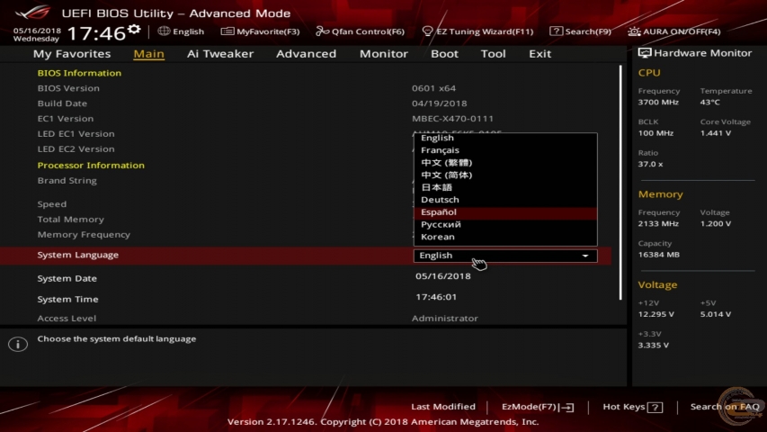
Task: Click Last Modified in the bottom bar
Action: (443, 407)
